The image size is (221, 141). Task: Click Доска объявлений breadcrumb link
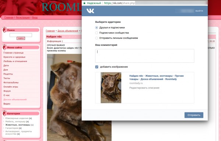point(68,31)
